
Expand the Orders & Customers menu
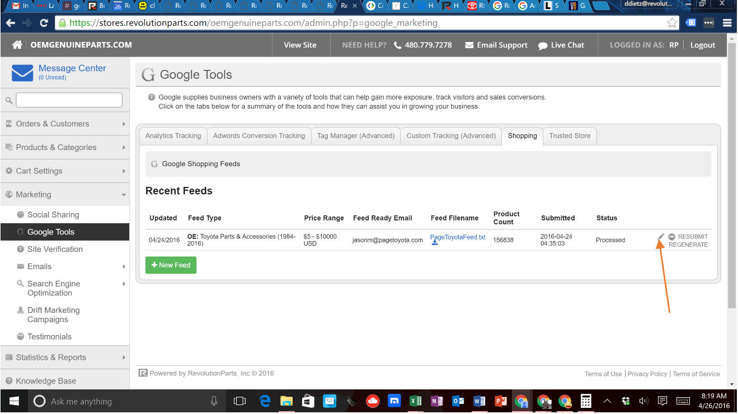65,124
